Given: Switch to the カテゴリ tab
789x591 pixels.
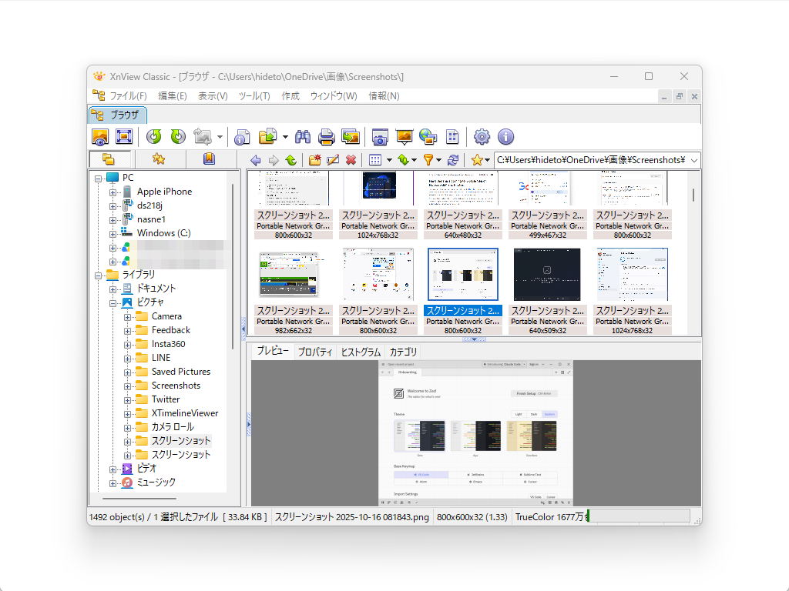Looking at the screenshot, I should click(x=403, y=352).
